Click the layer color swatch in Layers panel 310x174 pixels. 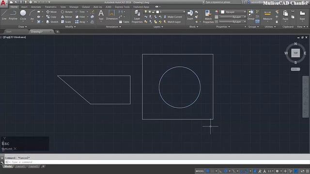(157, 12)
